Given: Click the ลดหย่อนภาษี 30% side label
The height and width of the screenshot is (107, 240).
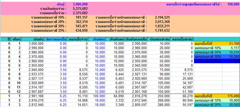Looking at the screenshot, I should click(x=208, y=57).
